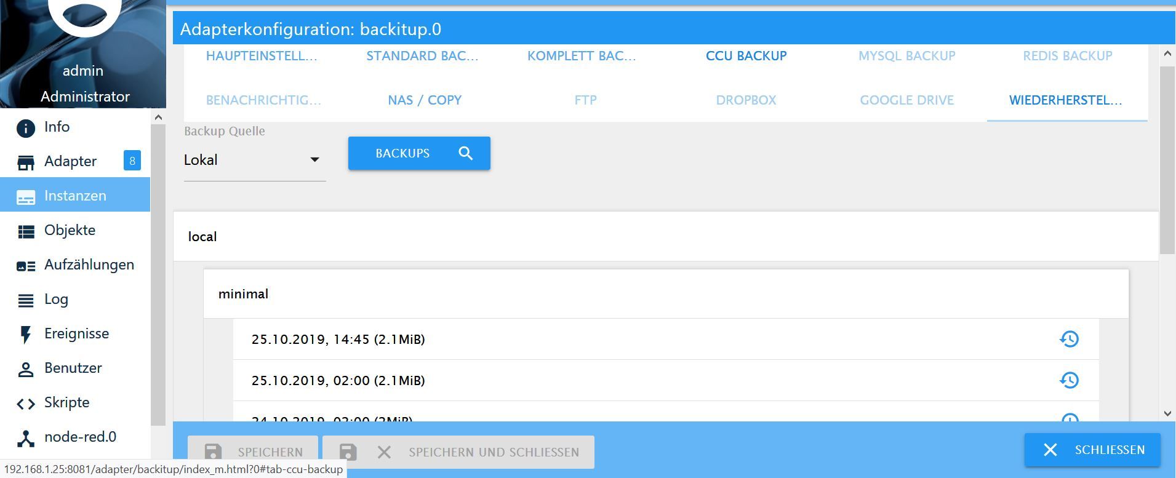Click the Log lines icon
The image size is (1176, 478).
[25, 300]
